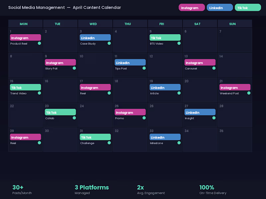Open the LinkedIn event on day 19

pos(165,87)
